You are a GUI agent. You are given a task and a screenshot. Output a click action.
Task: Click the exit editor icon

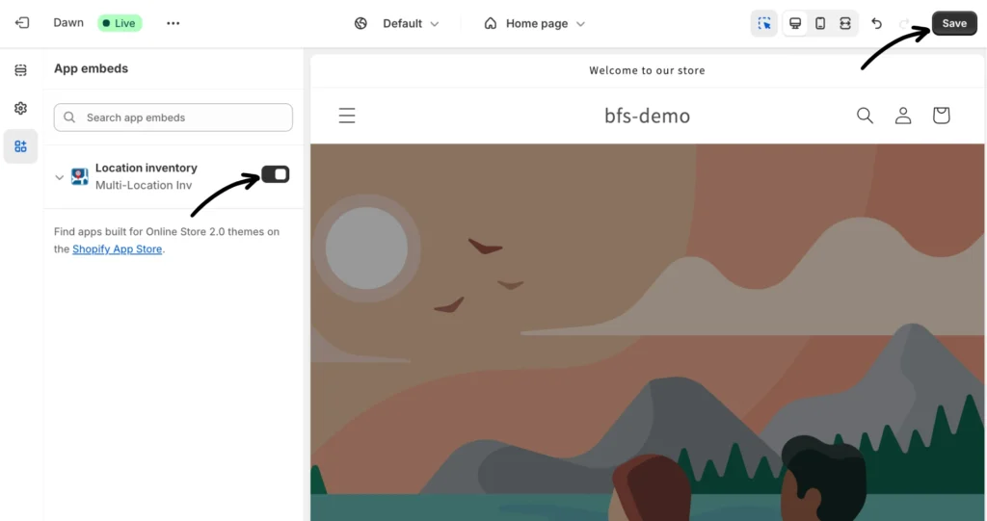click(22, 23)
